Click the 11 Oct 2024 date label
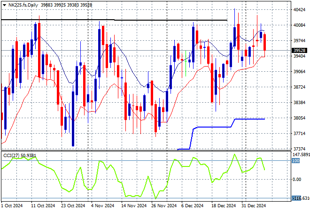Screen dimensions: 310x211 (43, 206)
